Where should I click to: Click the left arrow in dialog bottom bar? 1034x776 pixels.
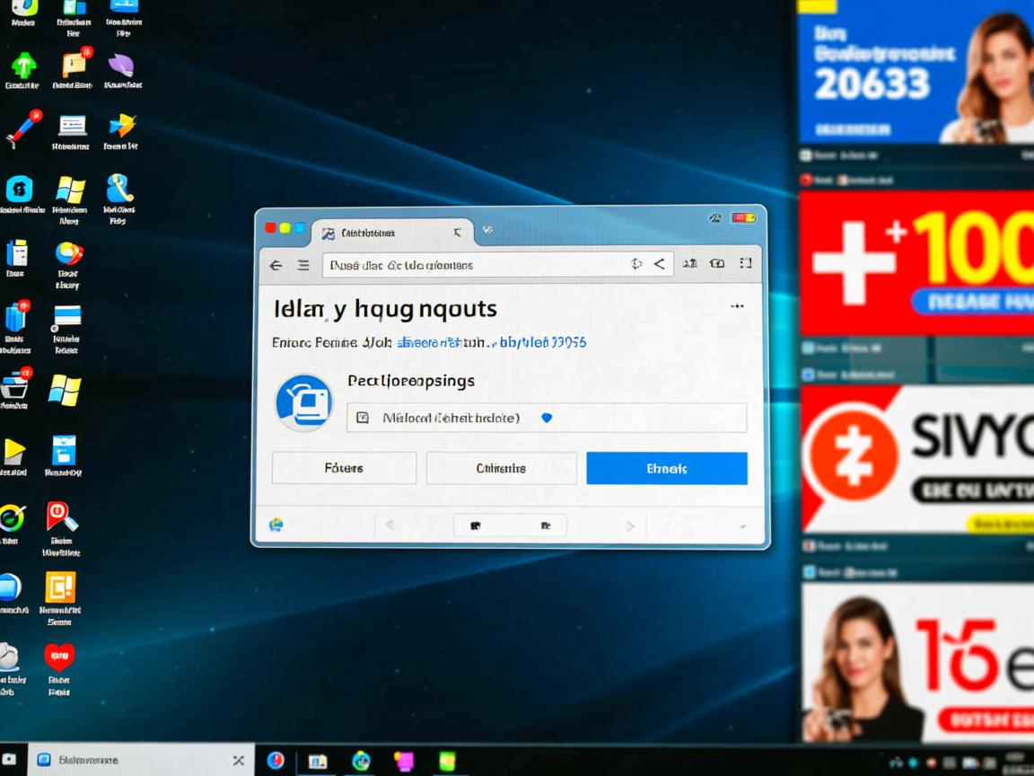tap(390, 525)
